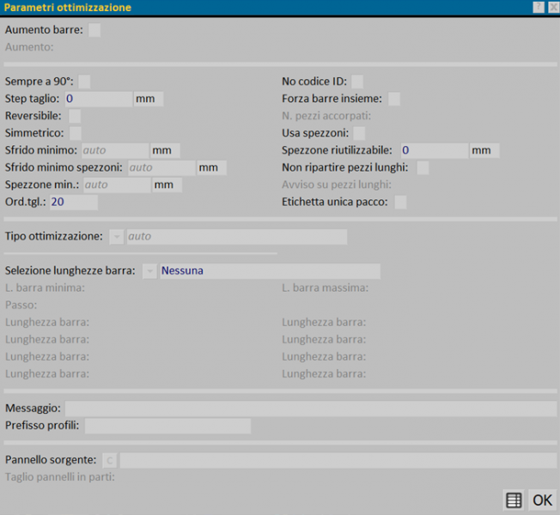Expand the Tipo ottimizzazione dropdown
The height and width of the screenshot is (515, 560).
pyautogui.click(x=117, y=236)
